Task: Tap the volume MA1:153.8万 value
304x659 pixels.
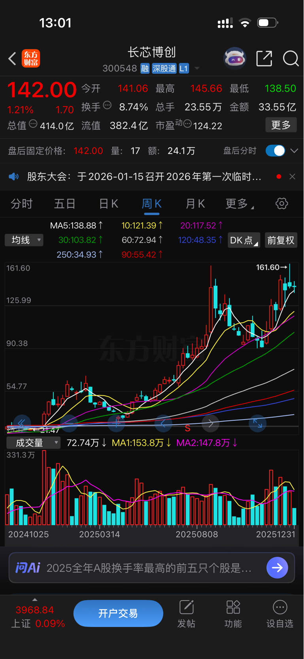Action: tap(142, 443)
